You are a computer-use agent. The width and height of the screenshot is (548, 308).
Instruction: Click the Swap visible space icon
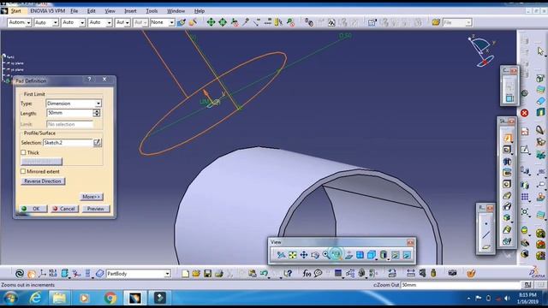(x=407, y=255)
